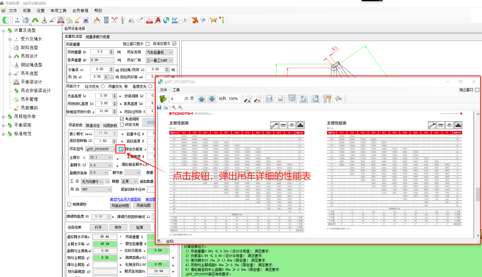Open Word DOC export icon

coord(175,20)
